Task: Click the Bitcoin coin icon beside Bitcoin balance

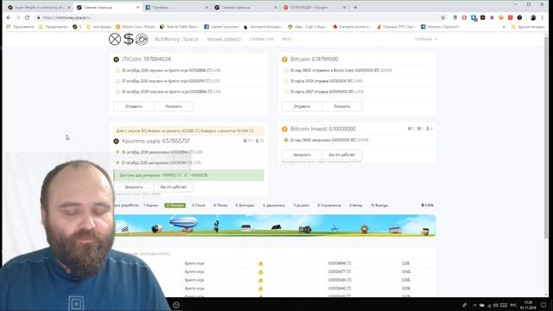Action: (284, 60)
